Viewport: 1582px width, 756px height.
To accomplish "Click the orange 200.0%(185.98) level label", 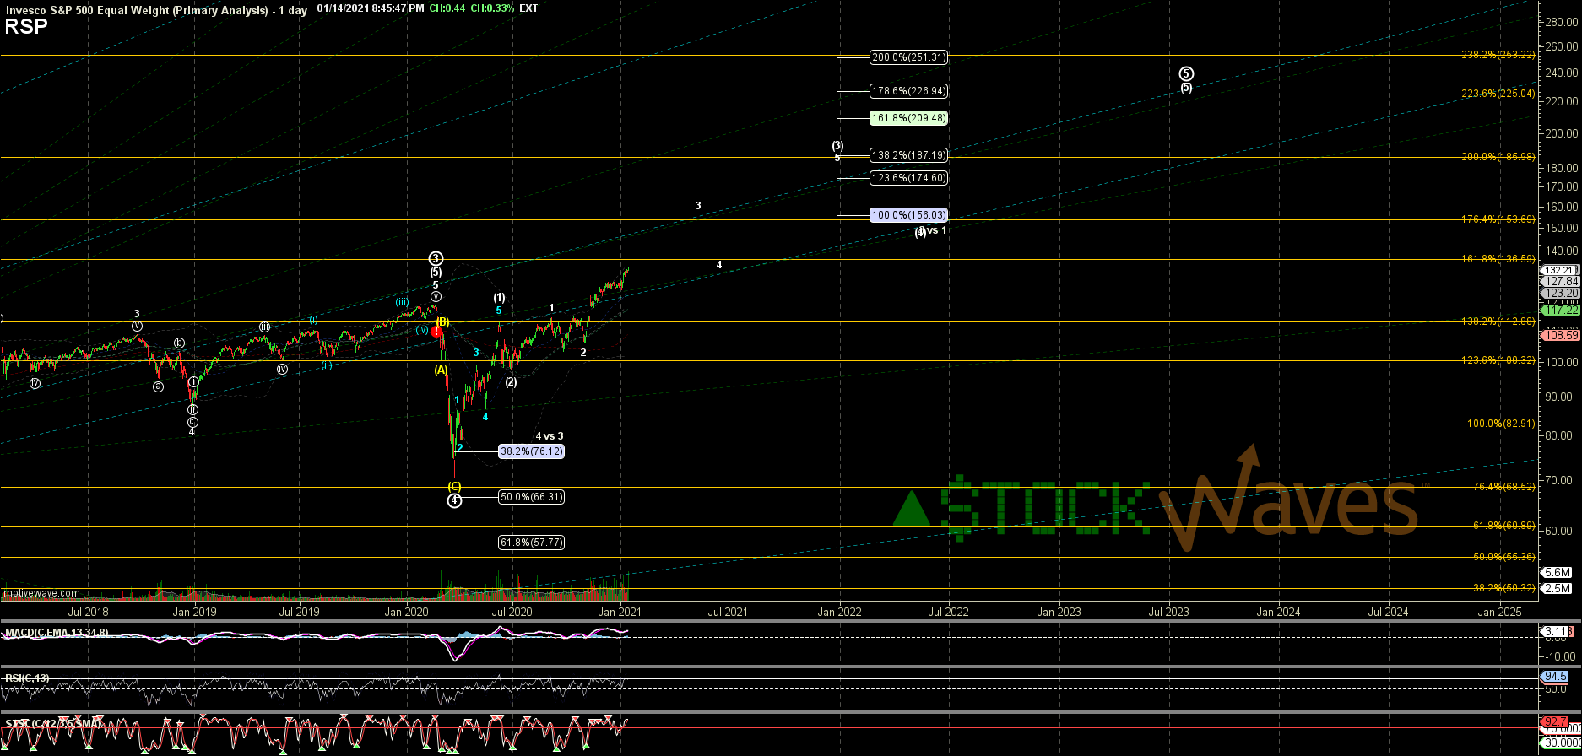I will tap(1498, 157).
